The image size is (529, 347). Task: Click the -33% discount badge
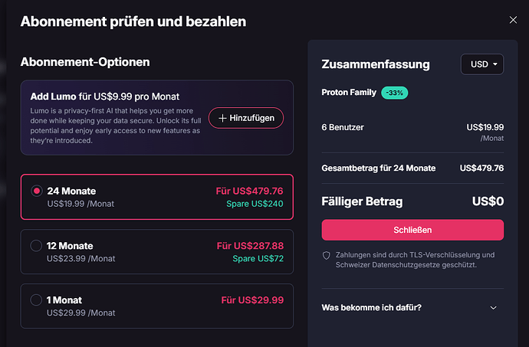coord(394,93)
